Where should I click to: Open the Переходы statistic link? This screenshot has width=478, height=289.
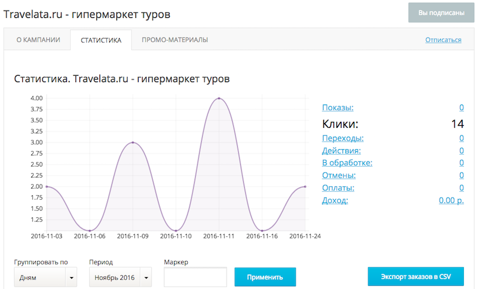click(x=343, y=138)
